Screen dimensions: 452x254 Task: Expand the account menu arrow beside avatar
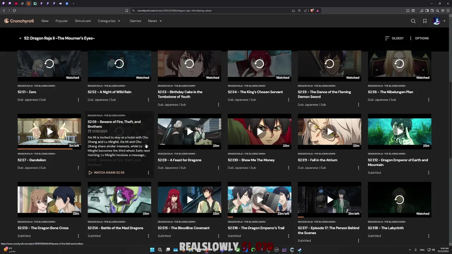(x=444, y=21)
